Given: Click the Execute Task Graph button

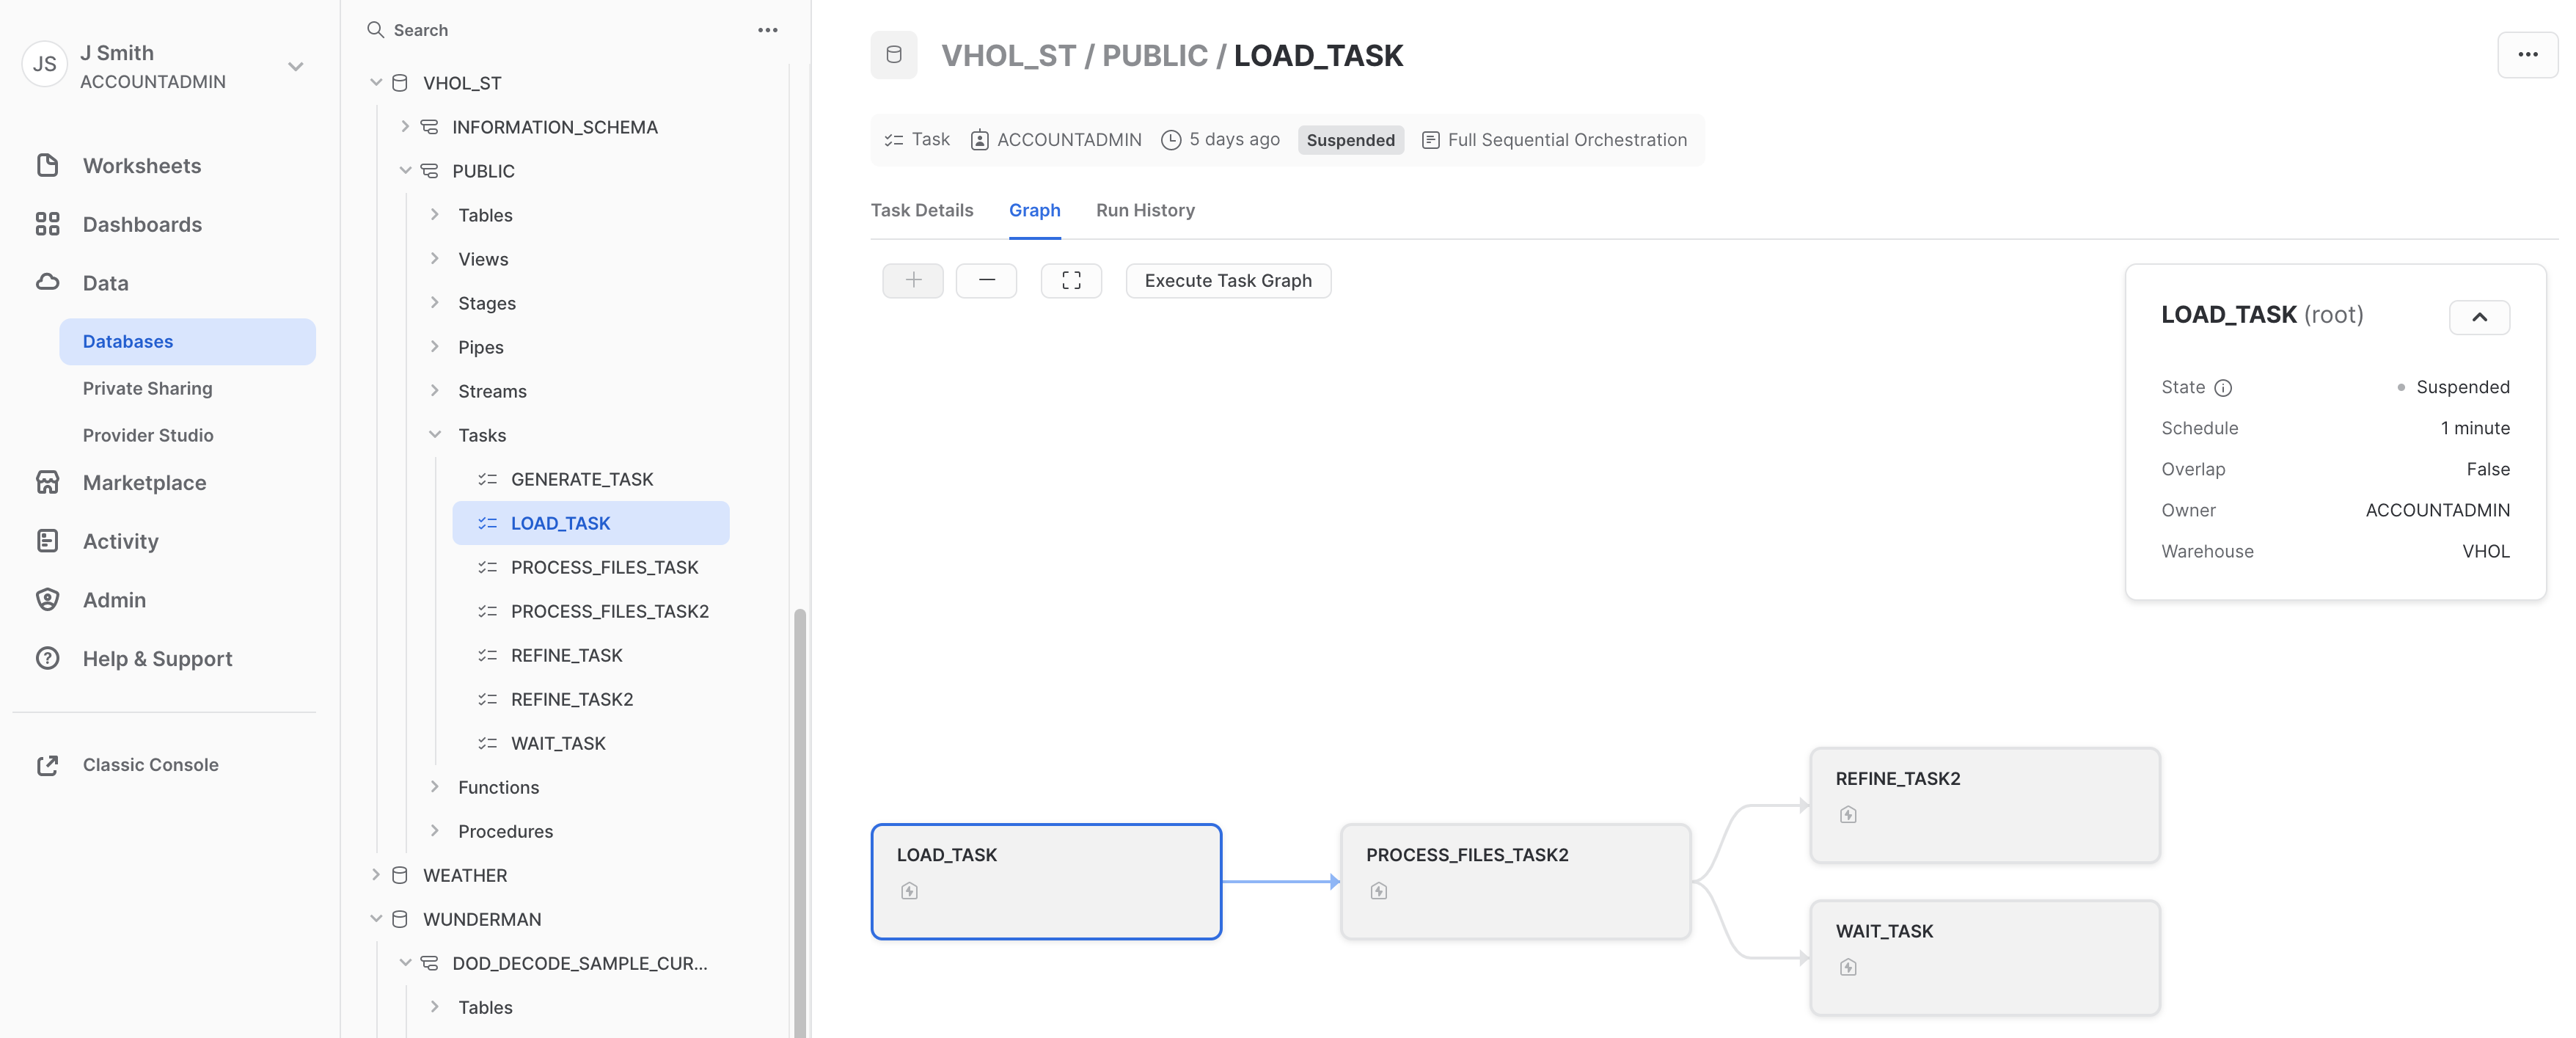Looking at the screenshot, I should [1227, 281].
